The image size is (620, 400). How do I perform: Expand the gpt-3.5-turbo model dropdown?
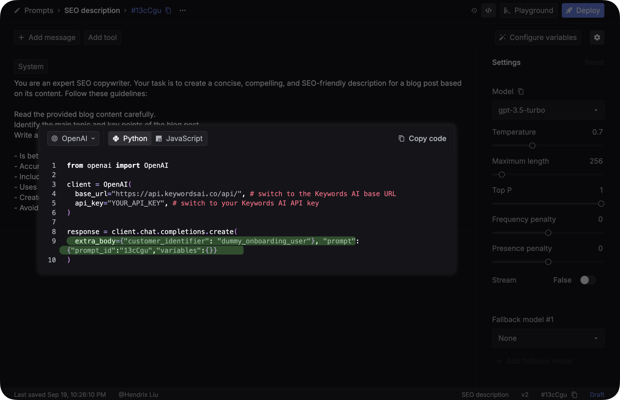pyautogui.click(x=548, y=110)
